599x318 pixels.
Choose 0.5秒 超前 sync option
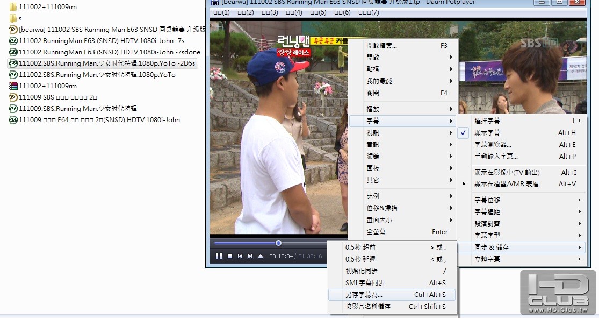pyautogui.click(x=392, y=247)
